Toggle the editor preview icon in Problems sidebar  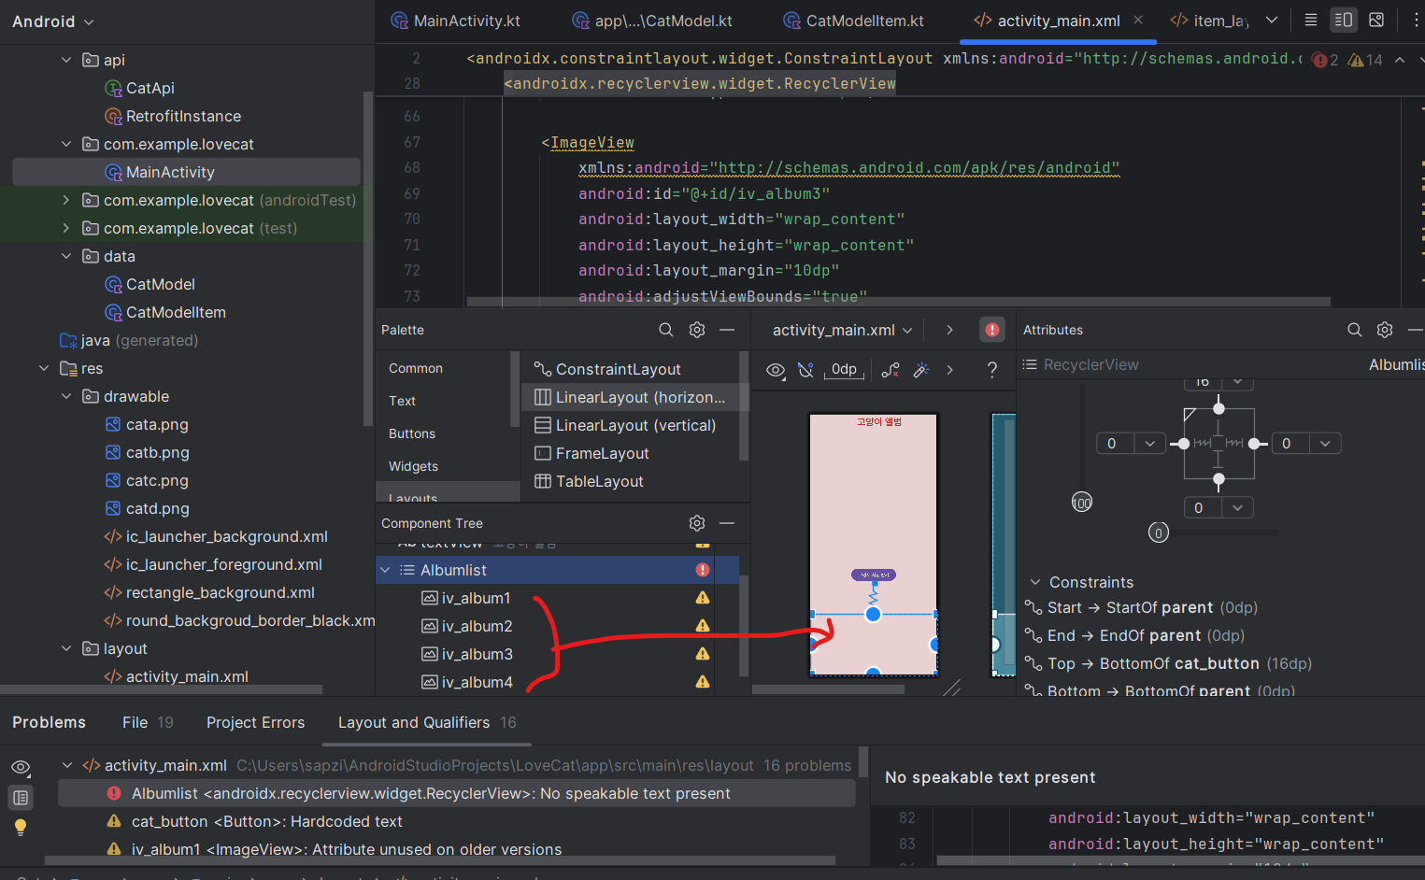coord(21,797)
